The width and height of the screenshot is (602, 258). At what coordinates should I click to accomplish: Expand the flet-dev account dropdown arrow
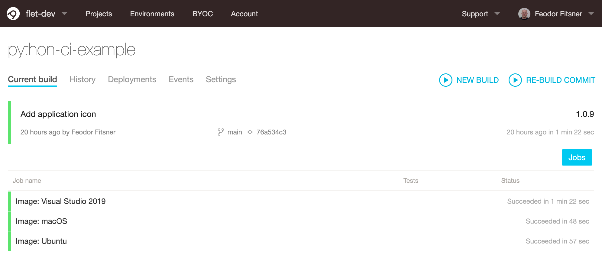[x=64, y=14]
